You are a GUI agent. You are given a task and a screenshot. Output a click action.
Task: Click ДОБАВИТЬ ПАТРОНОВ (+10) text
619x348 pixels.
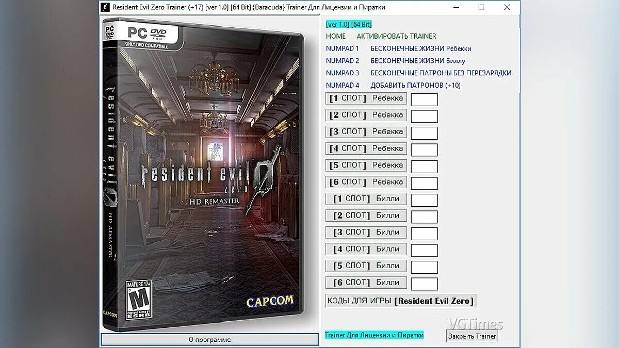pyautogui.click(x=416, y=86)
